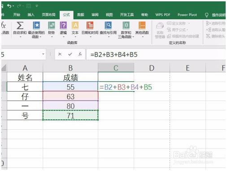Viewport: 227px width, 171px height.
Task: Open the Lookup and Reference functions icon
Action: pos(108,25)
